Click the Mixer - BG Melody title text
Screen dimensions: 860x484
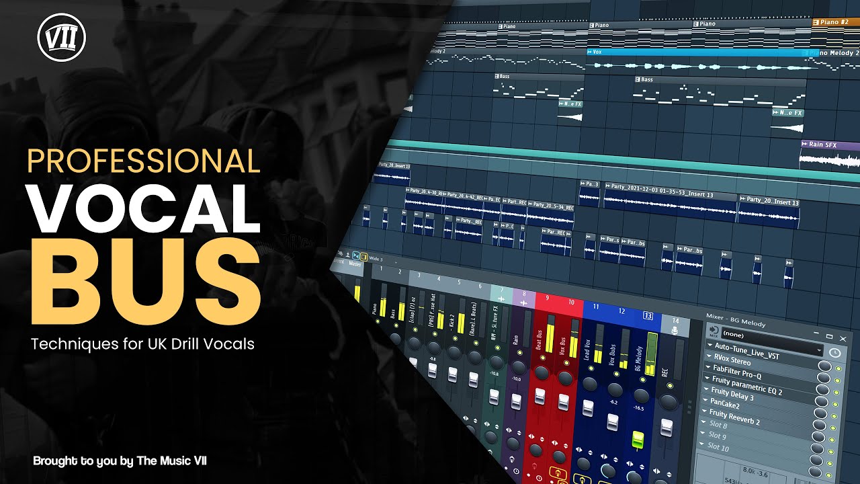pyautogui.click(x=736, y=321)
